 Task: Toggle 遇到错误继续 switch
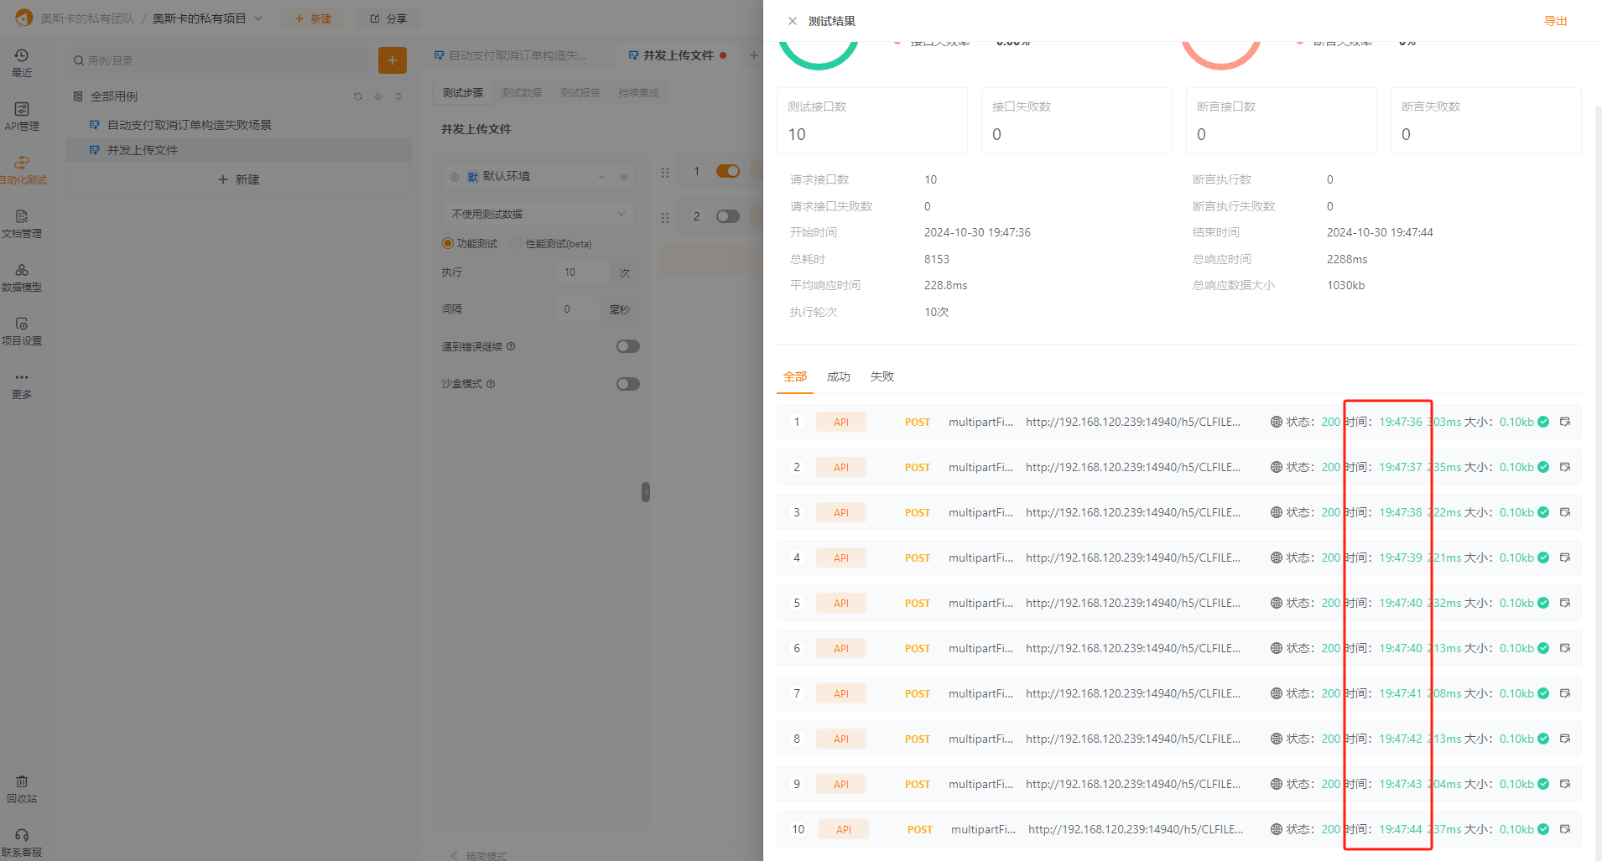[628, 346]
